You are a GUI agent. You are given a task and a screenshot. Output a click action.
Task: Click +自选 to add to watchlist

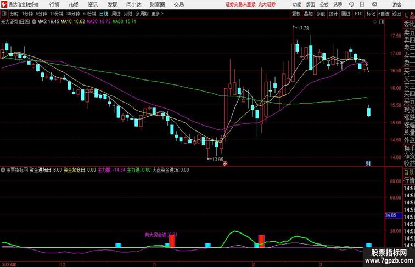(384, 14)
